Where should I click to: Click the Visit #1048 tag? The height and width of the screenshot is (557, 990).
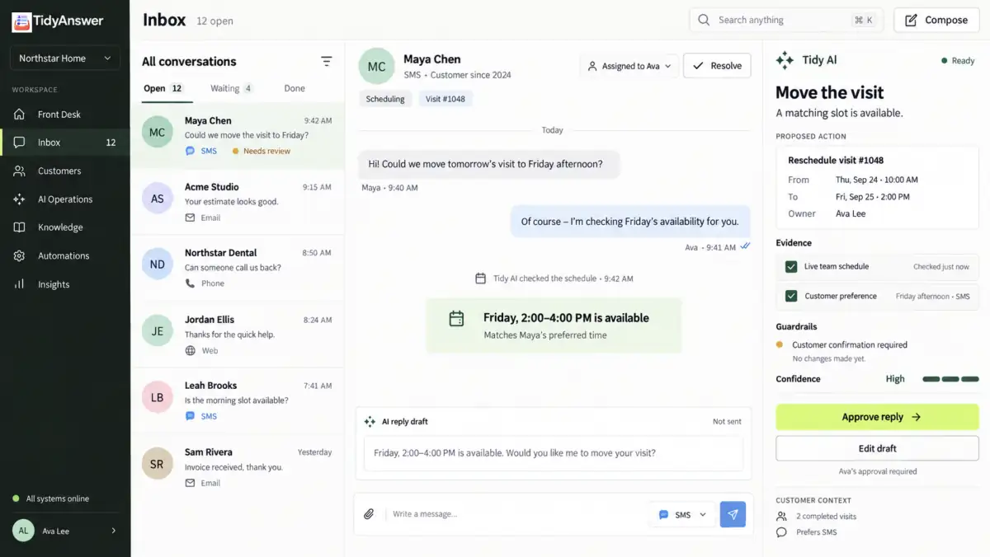tap(445, 99)
